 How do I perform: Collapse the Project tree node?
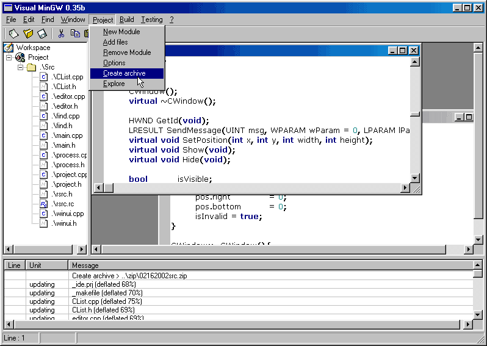9,57
